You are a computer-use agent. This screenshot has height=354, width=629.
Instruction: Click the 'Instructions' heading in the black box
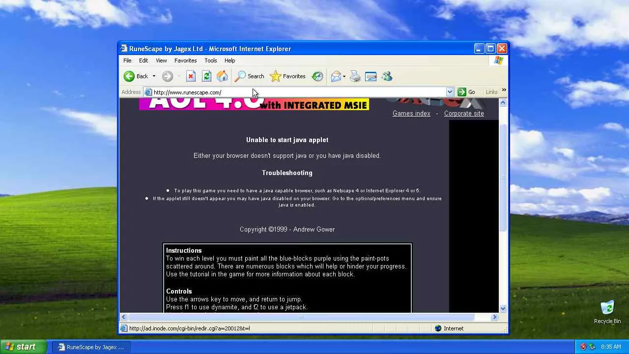[x=184, y=251]
